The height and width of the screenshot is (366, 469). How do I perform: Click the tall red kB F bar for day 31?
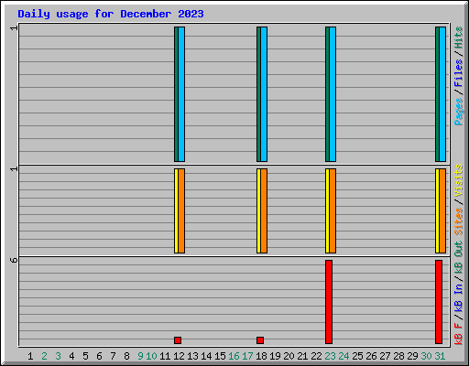click(x=439, y=302)
